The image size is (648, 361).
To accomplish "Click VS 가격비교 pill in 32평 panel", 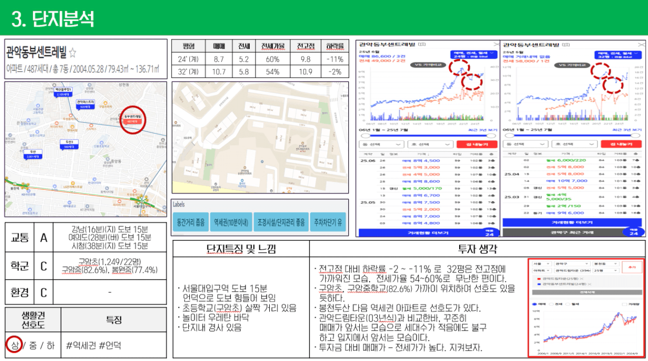I will click(572, 65).
